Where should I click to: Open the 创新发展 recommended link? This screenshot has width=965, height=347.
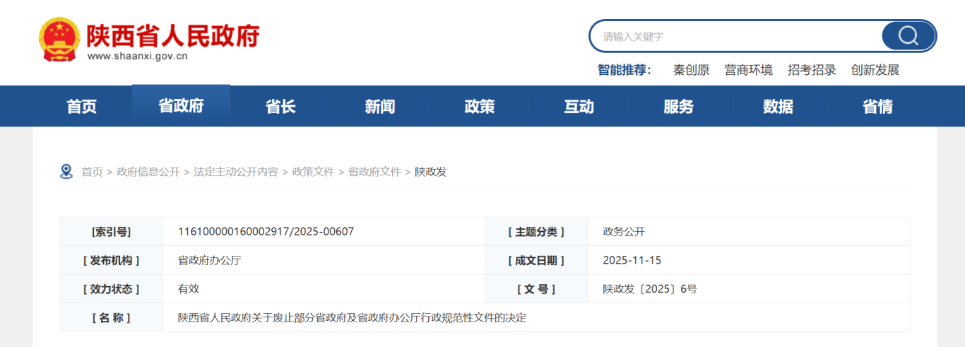(875, 70)
